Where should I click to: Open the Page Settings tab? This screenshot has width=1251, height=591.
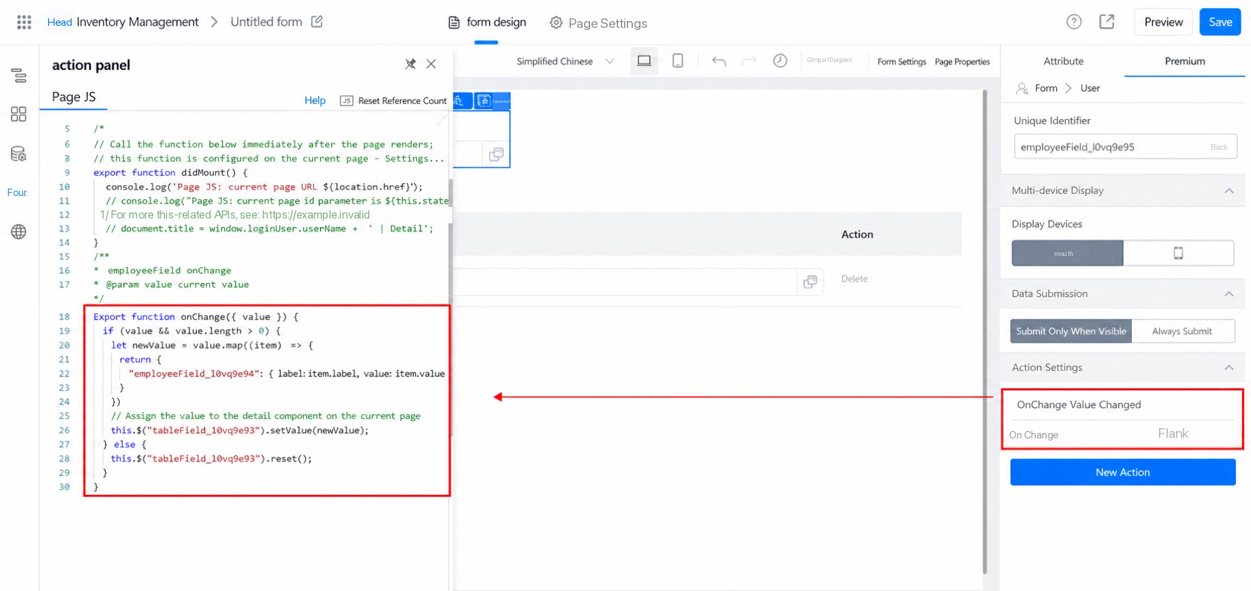[x=598, y=23]
